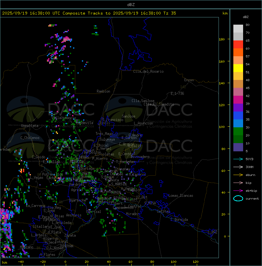Click the cyan ellipse 'current' symbol
The height and width of the screenshot is (266, 262).
coord(238,198)
